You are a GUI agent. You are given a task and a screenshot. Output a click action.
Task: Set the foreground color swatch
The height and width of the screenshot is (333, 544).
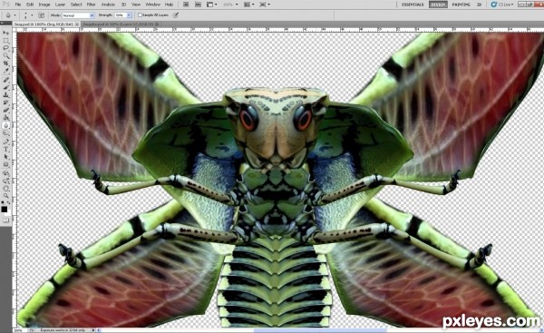point(5,210)
